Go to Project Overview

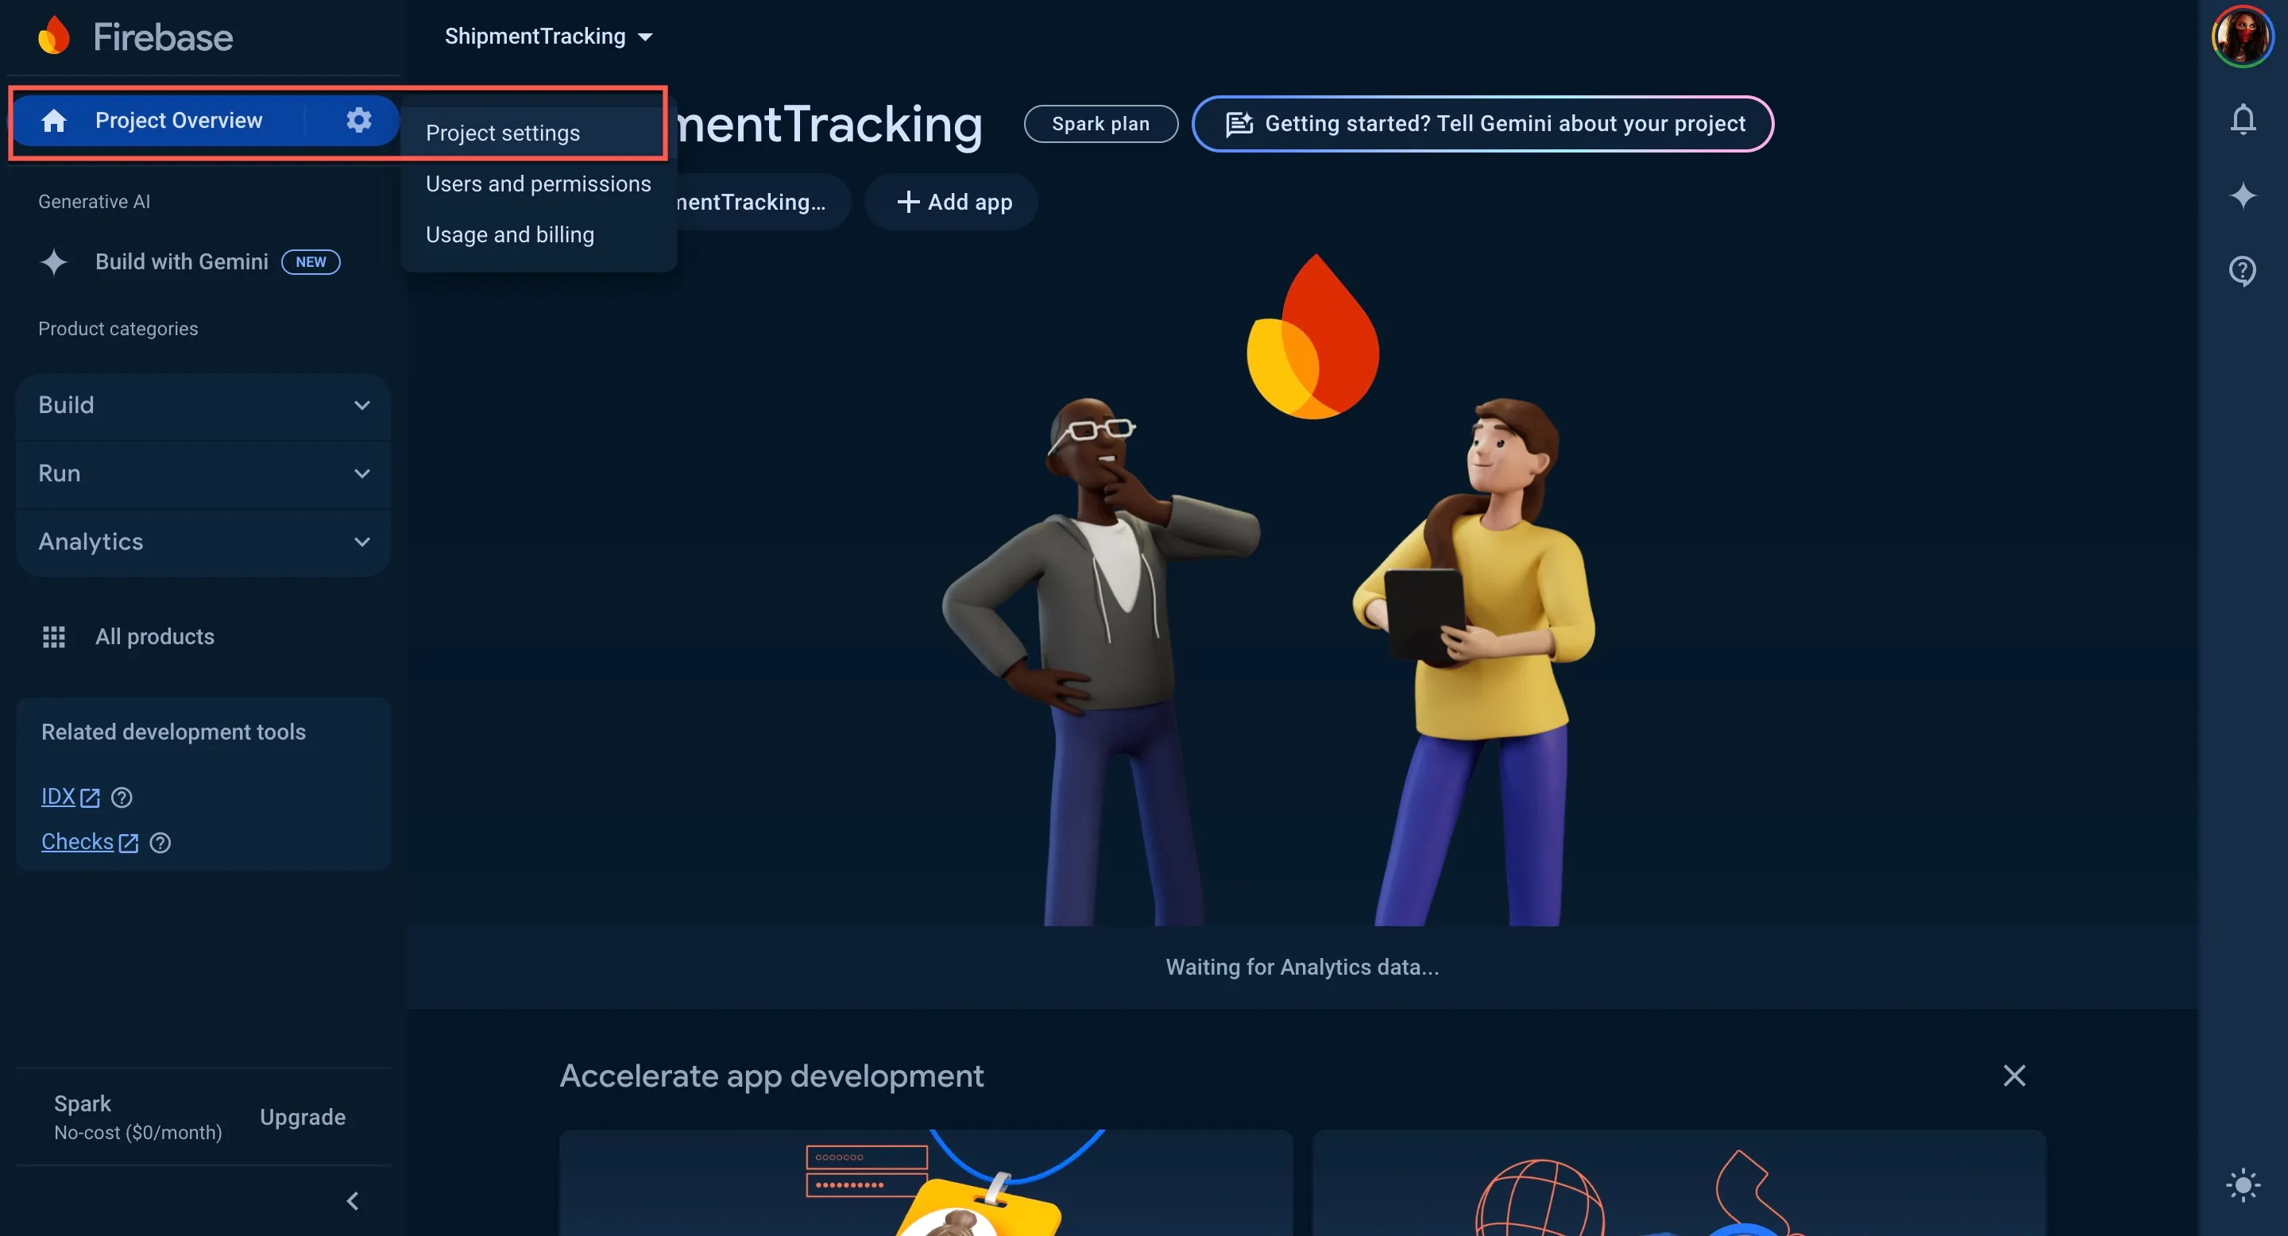[179, 121]
